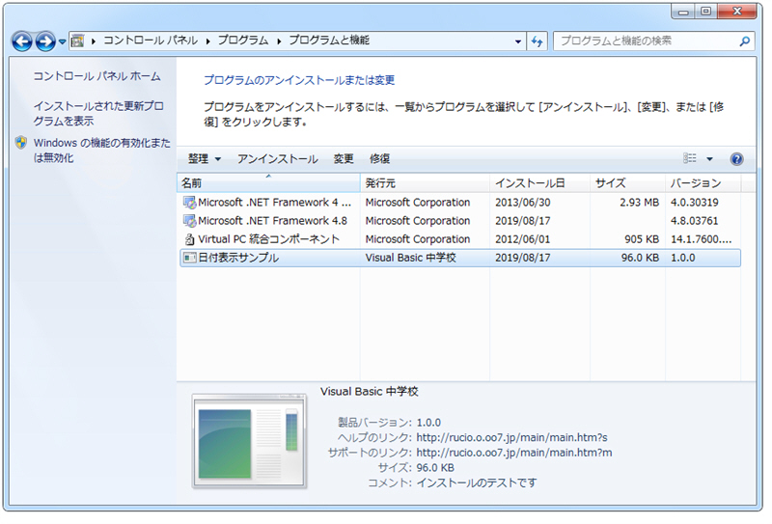Open the recent pages dropdown arrow
772x524 pixels.
coord(63,41)
